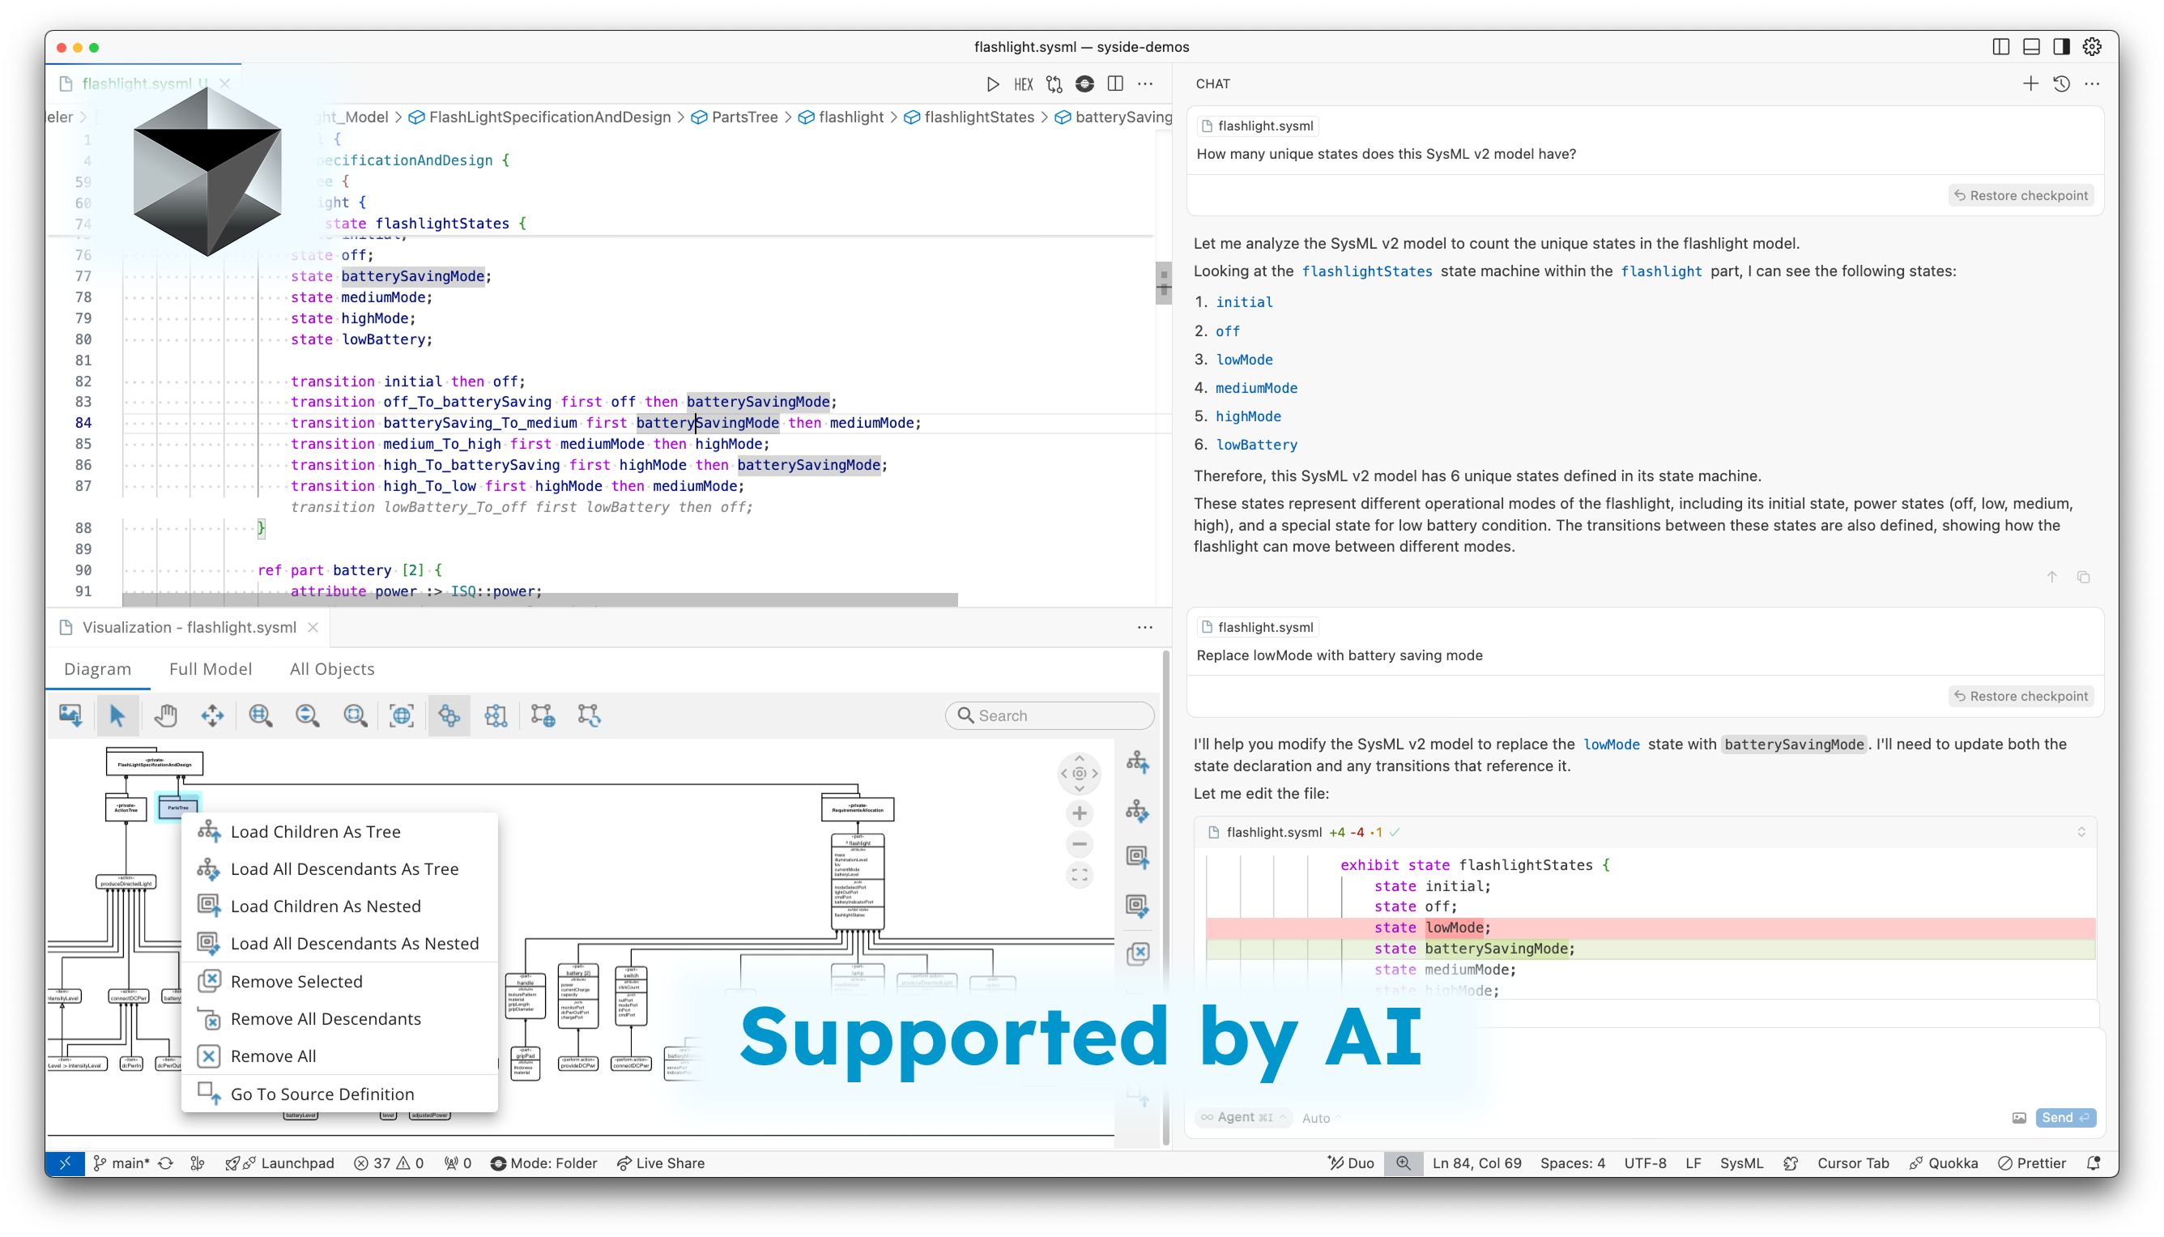
Task: Select the hand pan tool
Action: 164,715
